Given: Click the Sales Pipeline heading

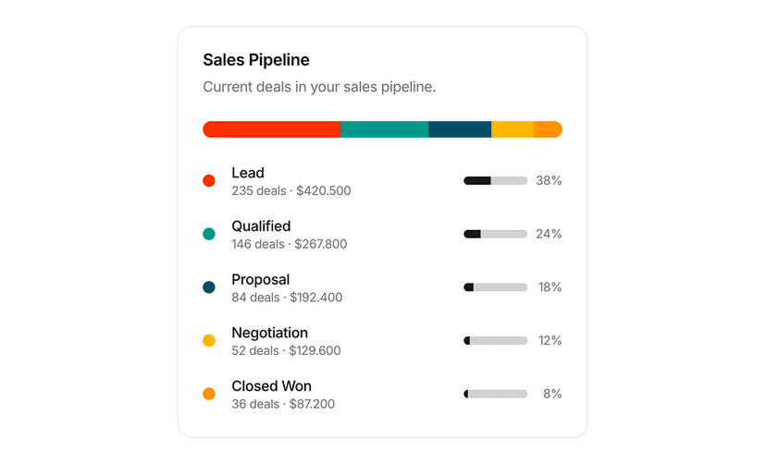Looking at the screenshot, I should coord(256,60).
